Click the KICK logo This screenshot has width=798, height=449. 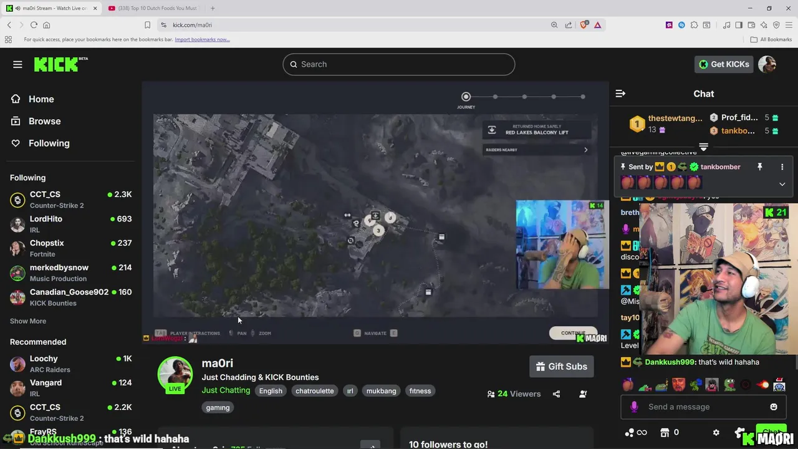(x=60, y=64)
